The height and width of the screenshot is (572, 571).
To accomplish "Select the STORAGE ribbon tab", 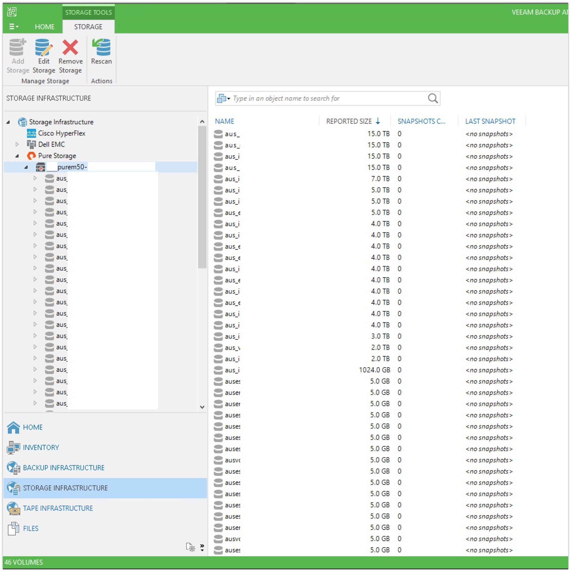I will tap(88, 27).
